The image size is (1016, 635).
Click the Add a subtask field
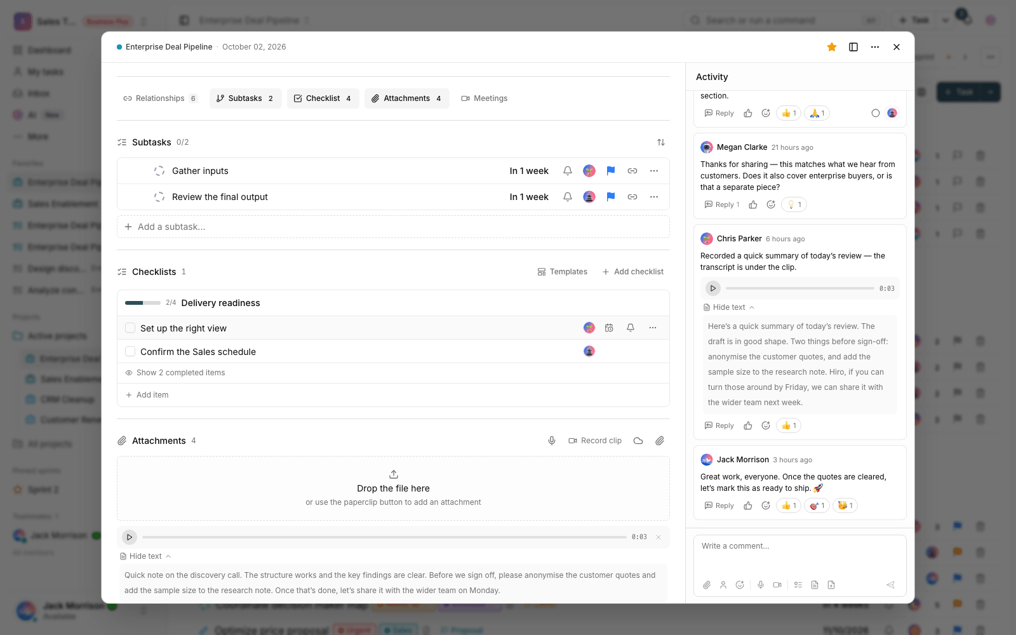[393, 227]
